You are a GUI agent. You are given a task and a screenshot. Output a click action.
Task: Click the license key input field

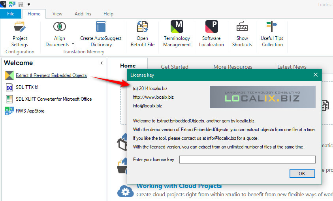[247, 160]
